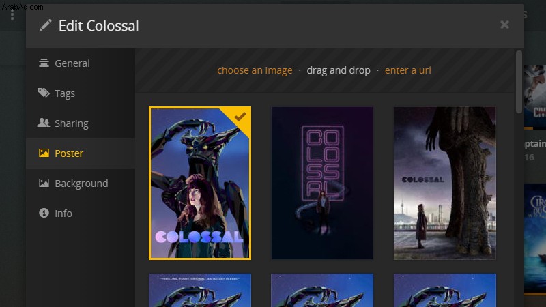The width and height of the screenshot is (546, 307).
Task: Click the Tags label icon
Action: click(44, 93)
